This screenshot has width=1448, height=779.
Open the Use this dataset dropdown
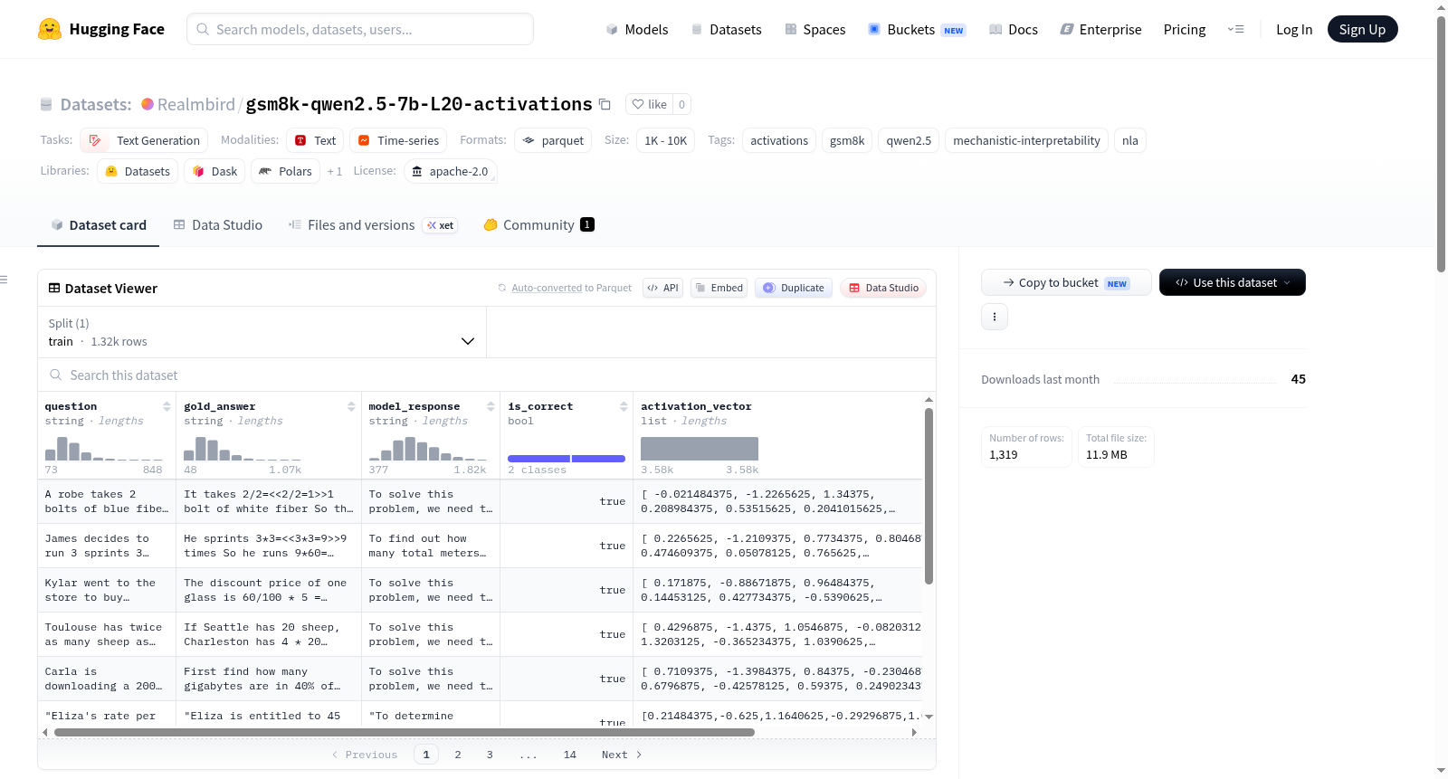[1233, 282]
